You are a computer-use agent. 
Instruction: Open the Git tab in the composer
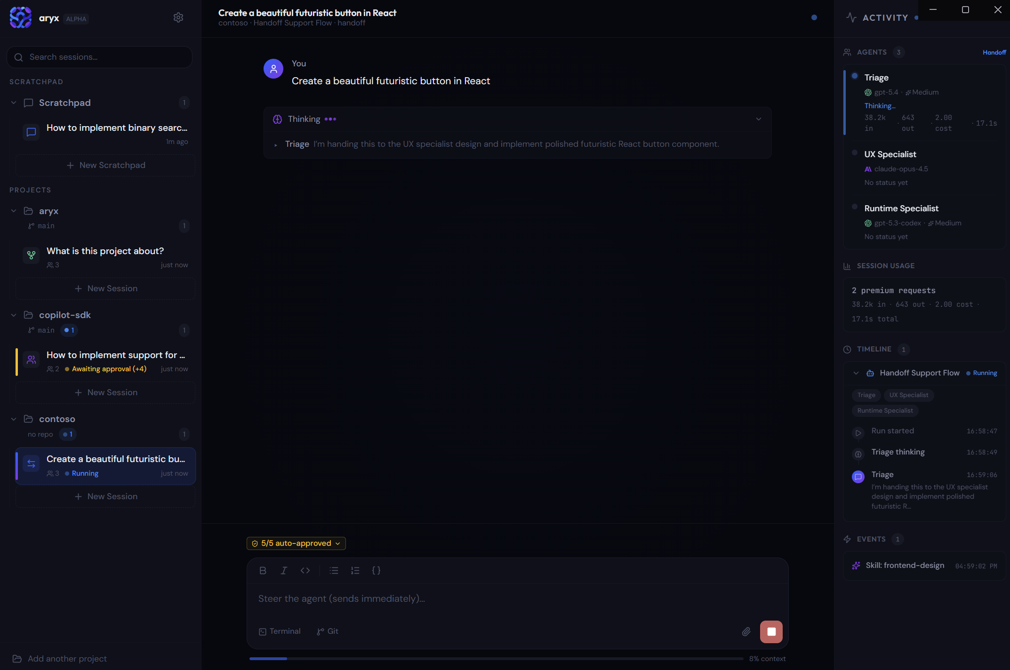pos(328,631)
